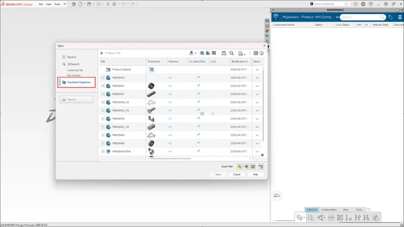Toggle the first Quick Filter icon
Screen dimensions: 404x227
click(239, 167)
